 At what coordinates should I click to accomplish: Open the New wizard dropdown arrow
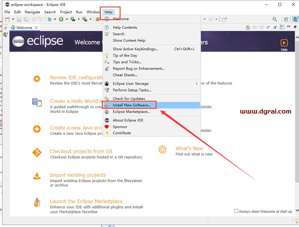tap(13, 19)
